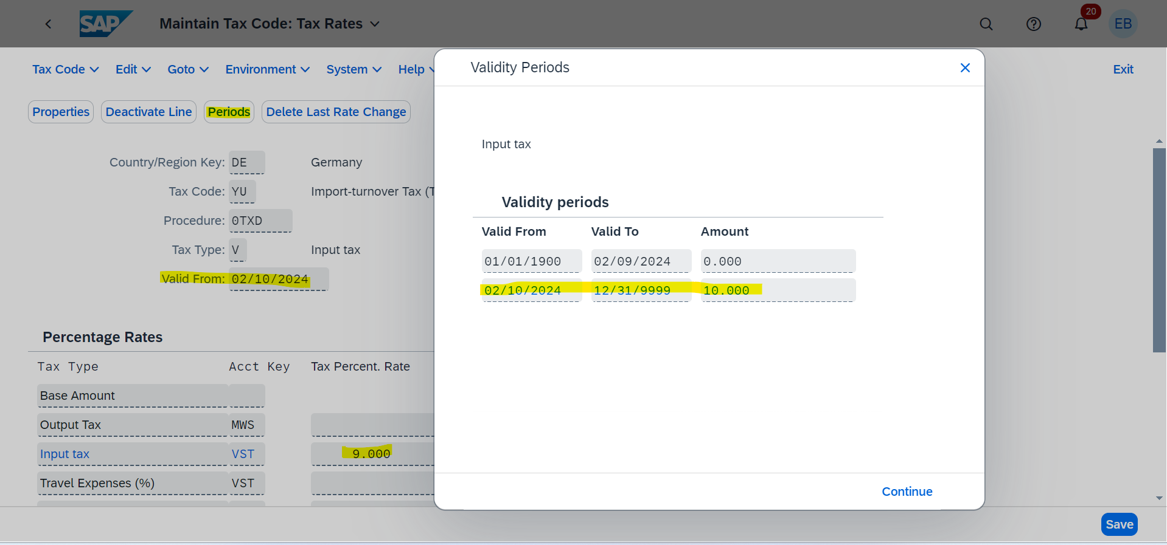Viewport: 1167px width, 545px height.
Task: Open the Tax Code menu
Action: (66, 69)
